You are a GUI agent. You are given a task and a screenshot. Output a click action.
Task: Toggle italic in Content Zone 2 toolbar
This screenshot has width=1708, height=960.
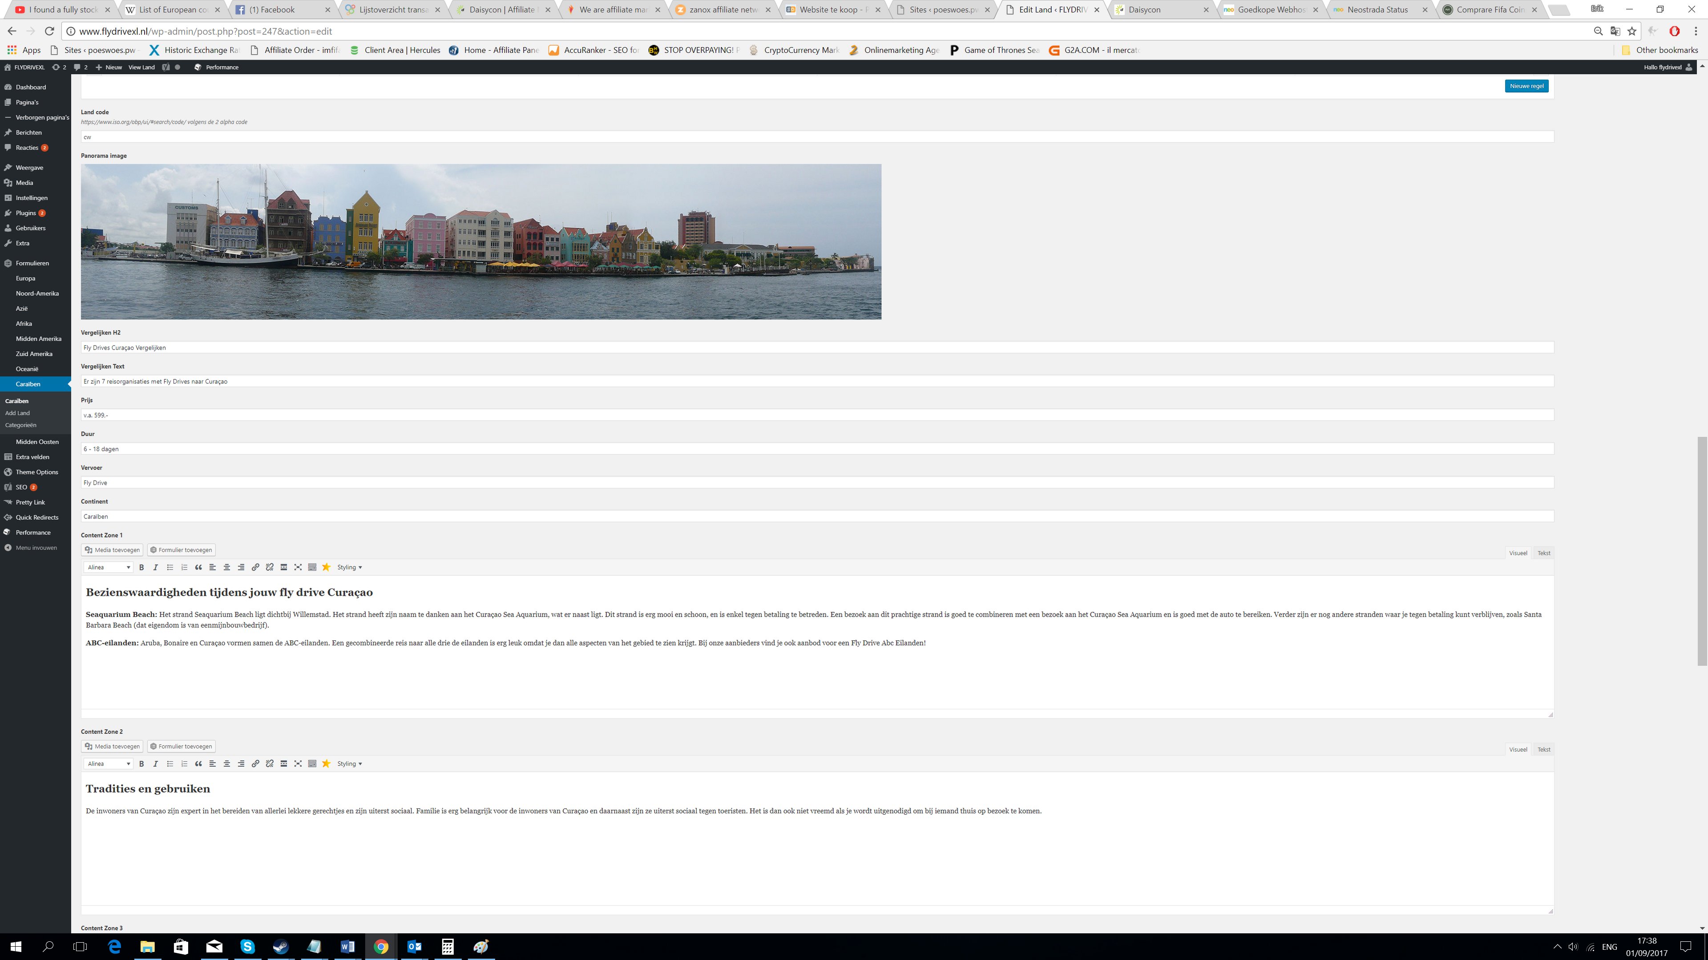155,764
